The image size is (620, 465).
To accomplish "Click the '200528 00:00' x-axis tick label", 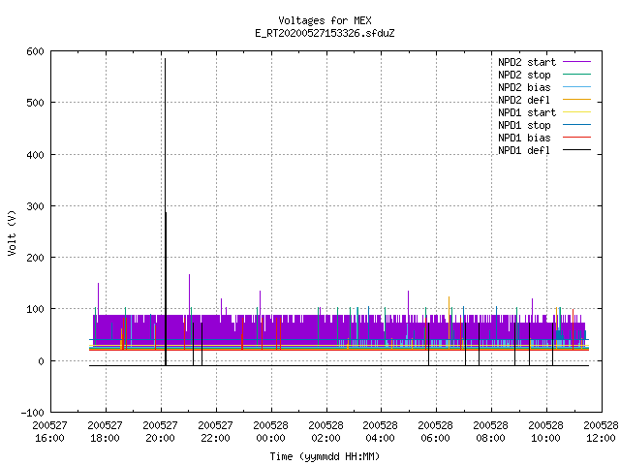I will [271, 432].
